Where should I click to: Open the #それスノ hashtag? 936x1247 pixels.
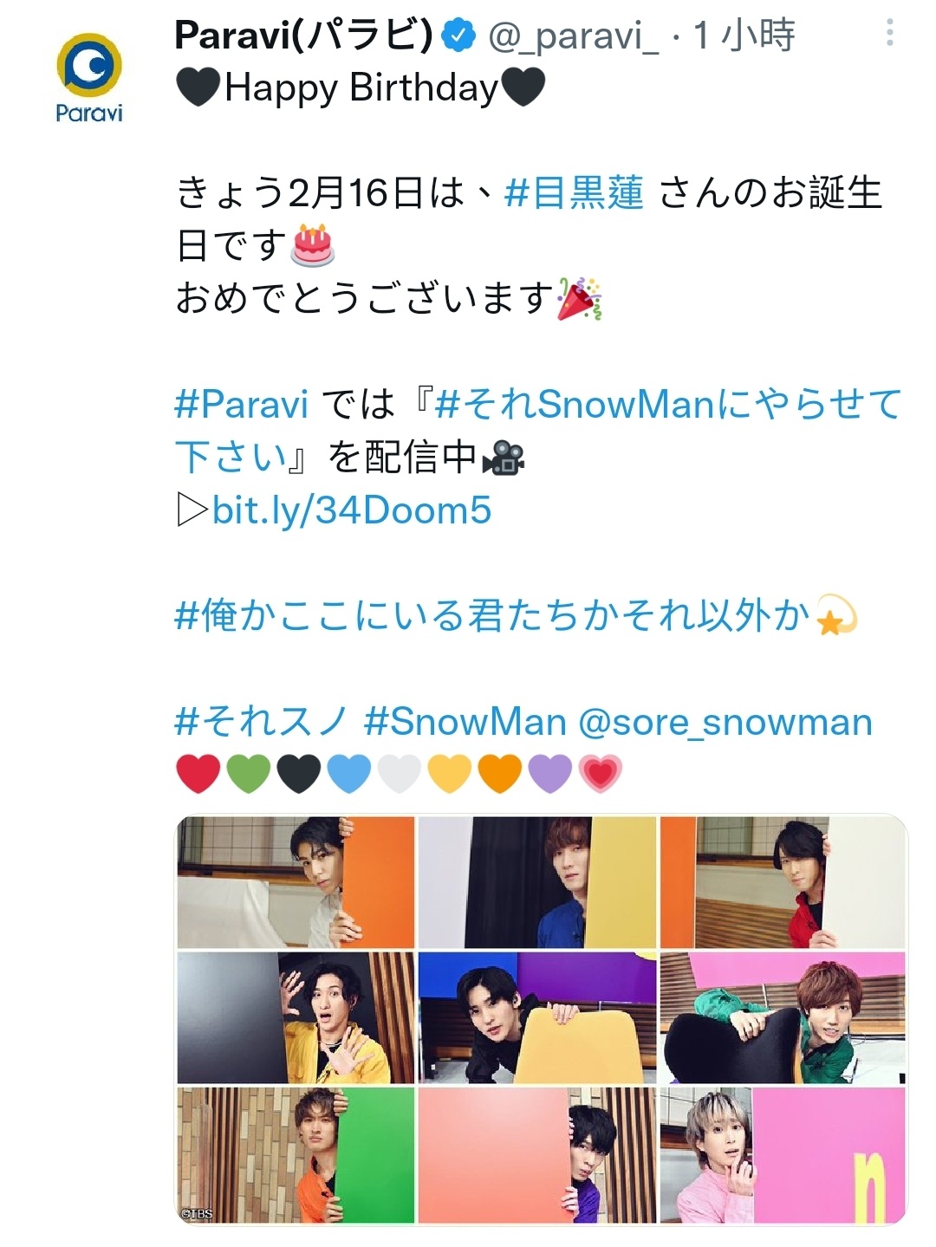[261, 722]
